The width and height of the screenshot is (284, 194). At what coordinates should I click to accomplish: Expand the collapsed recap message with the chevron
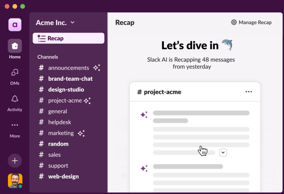point(223,152)
